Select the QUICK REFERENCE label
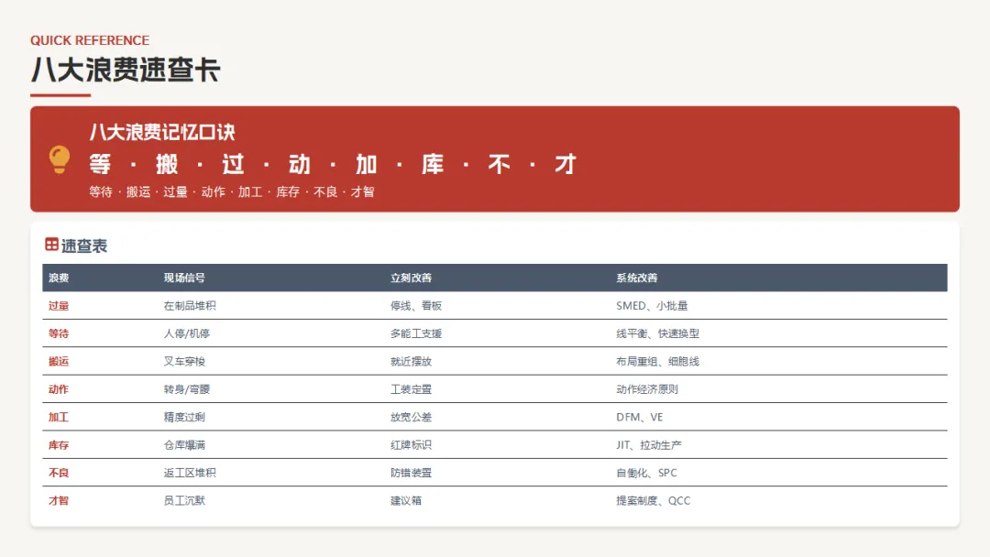Viewport: 990px width, 557px height. 90,40
